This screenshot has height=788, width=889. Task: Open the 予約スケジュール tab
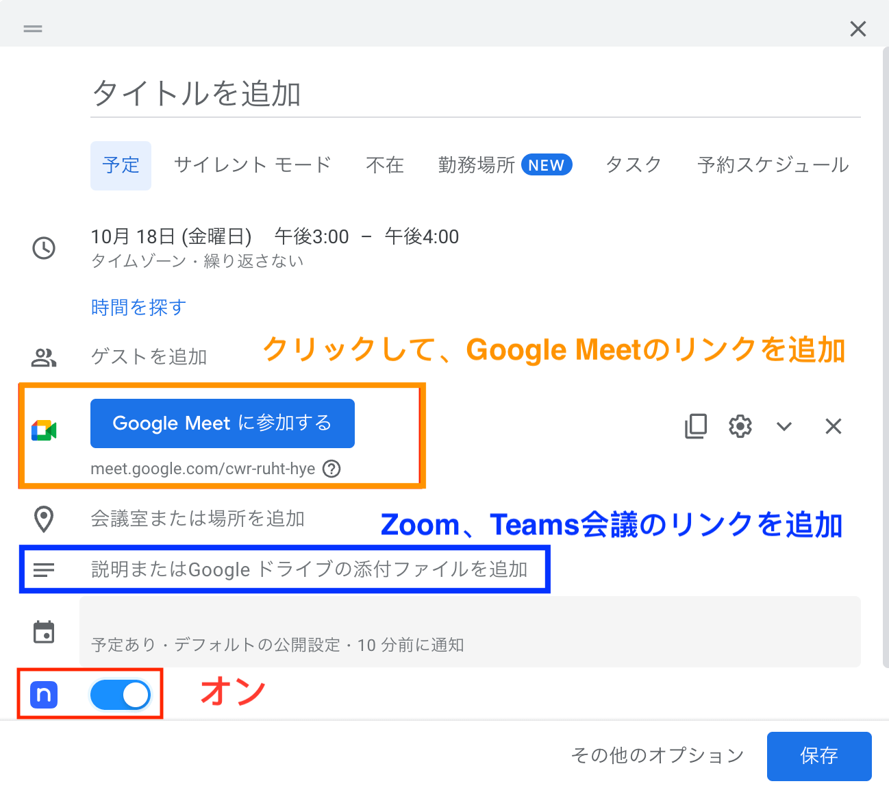click(x=773, y=165)
